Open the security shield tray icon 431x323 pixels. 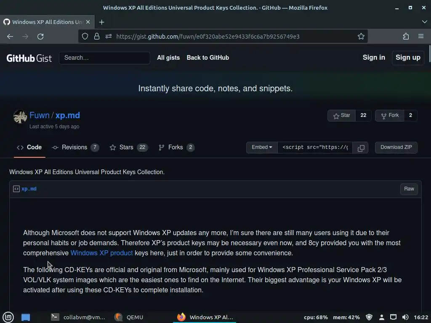369,317
